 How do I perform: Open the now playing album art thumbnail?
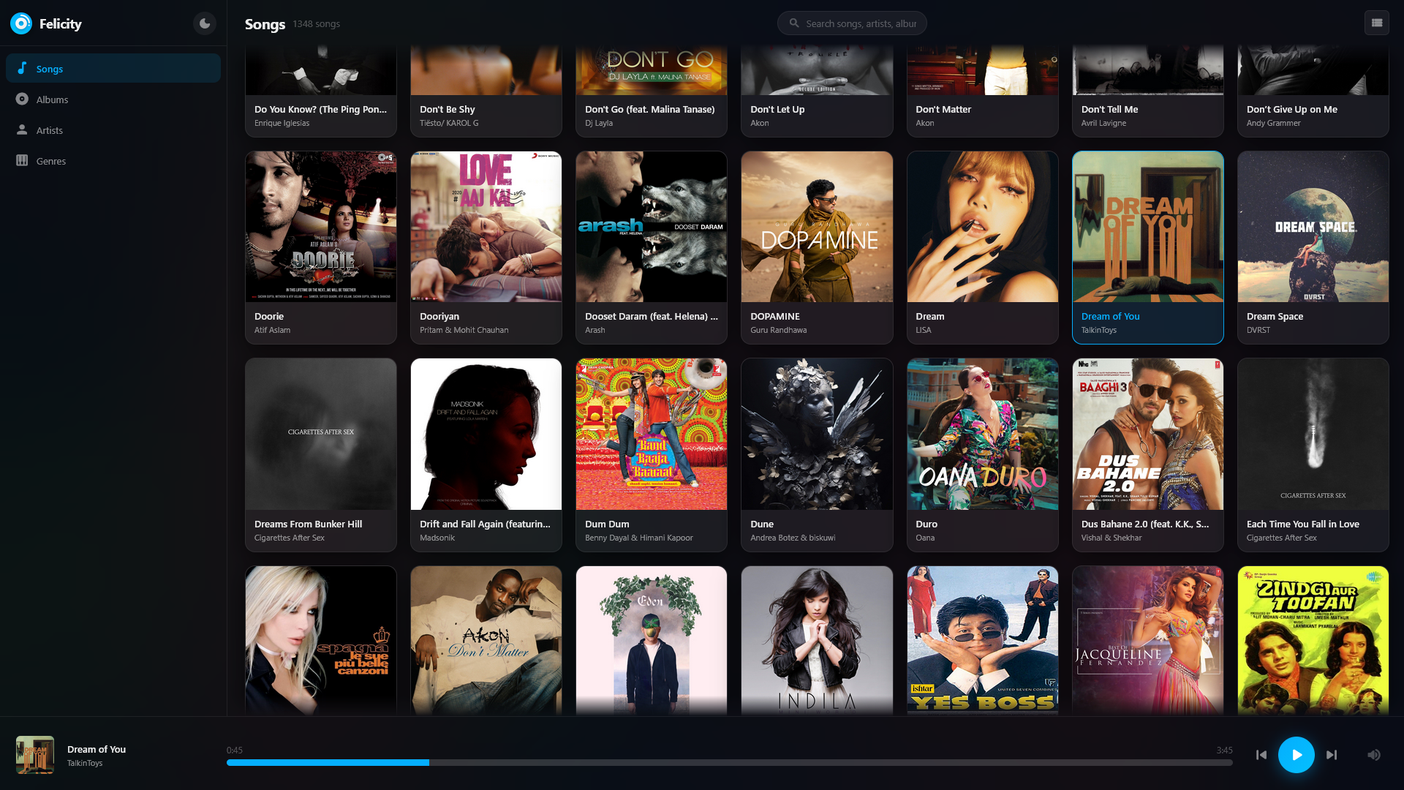click(35, 755)
